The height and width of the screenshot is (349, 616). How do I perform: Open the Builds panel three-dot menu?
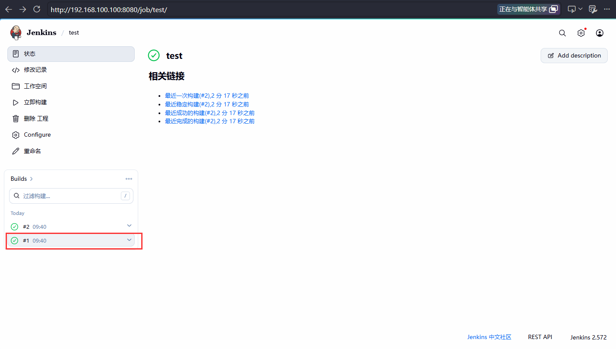point(129,179)
